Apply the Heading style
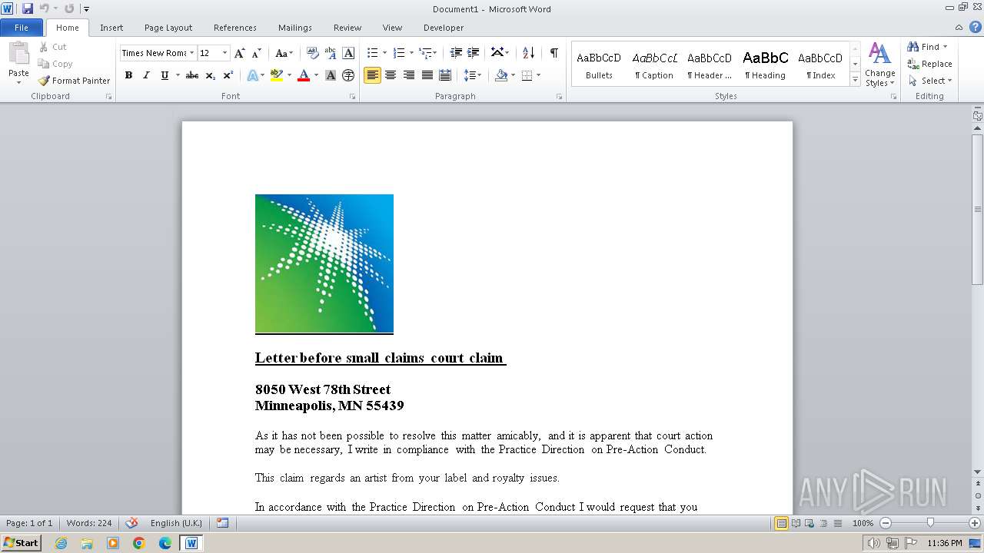Image resolution: width=984 pixels, height=553 pixels. pos(765,65)
